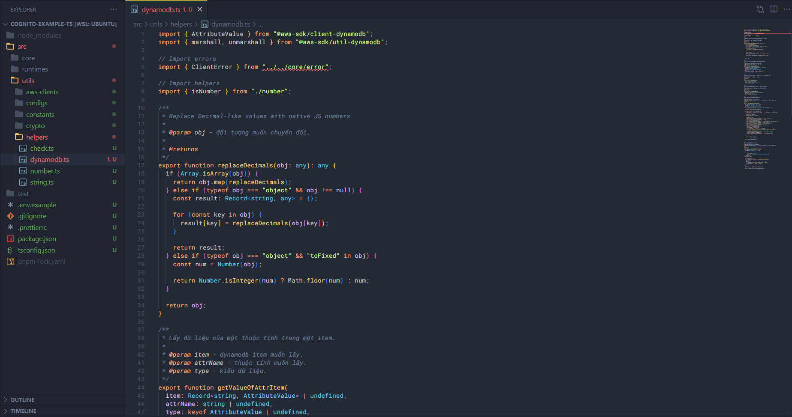Collapse the helpers folder
Screen dimensions: 792x417
pos(37,137)
